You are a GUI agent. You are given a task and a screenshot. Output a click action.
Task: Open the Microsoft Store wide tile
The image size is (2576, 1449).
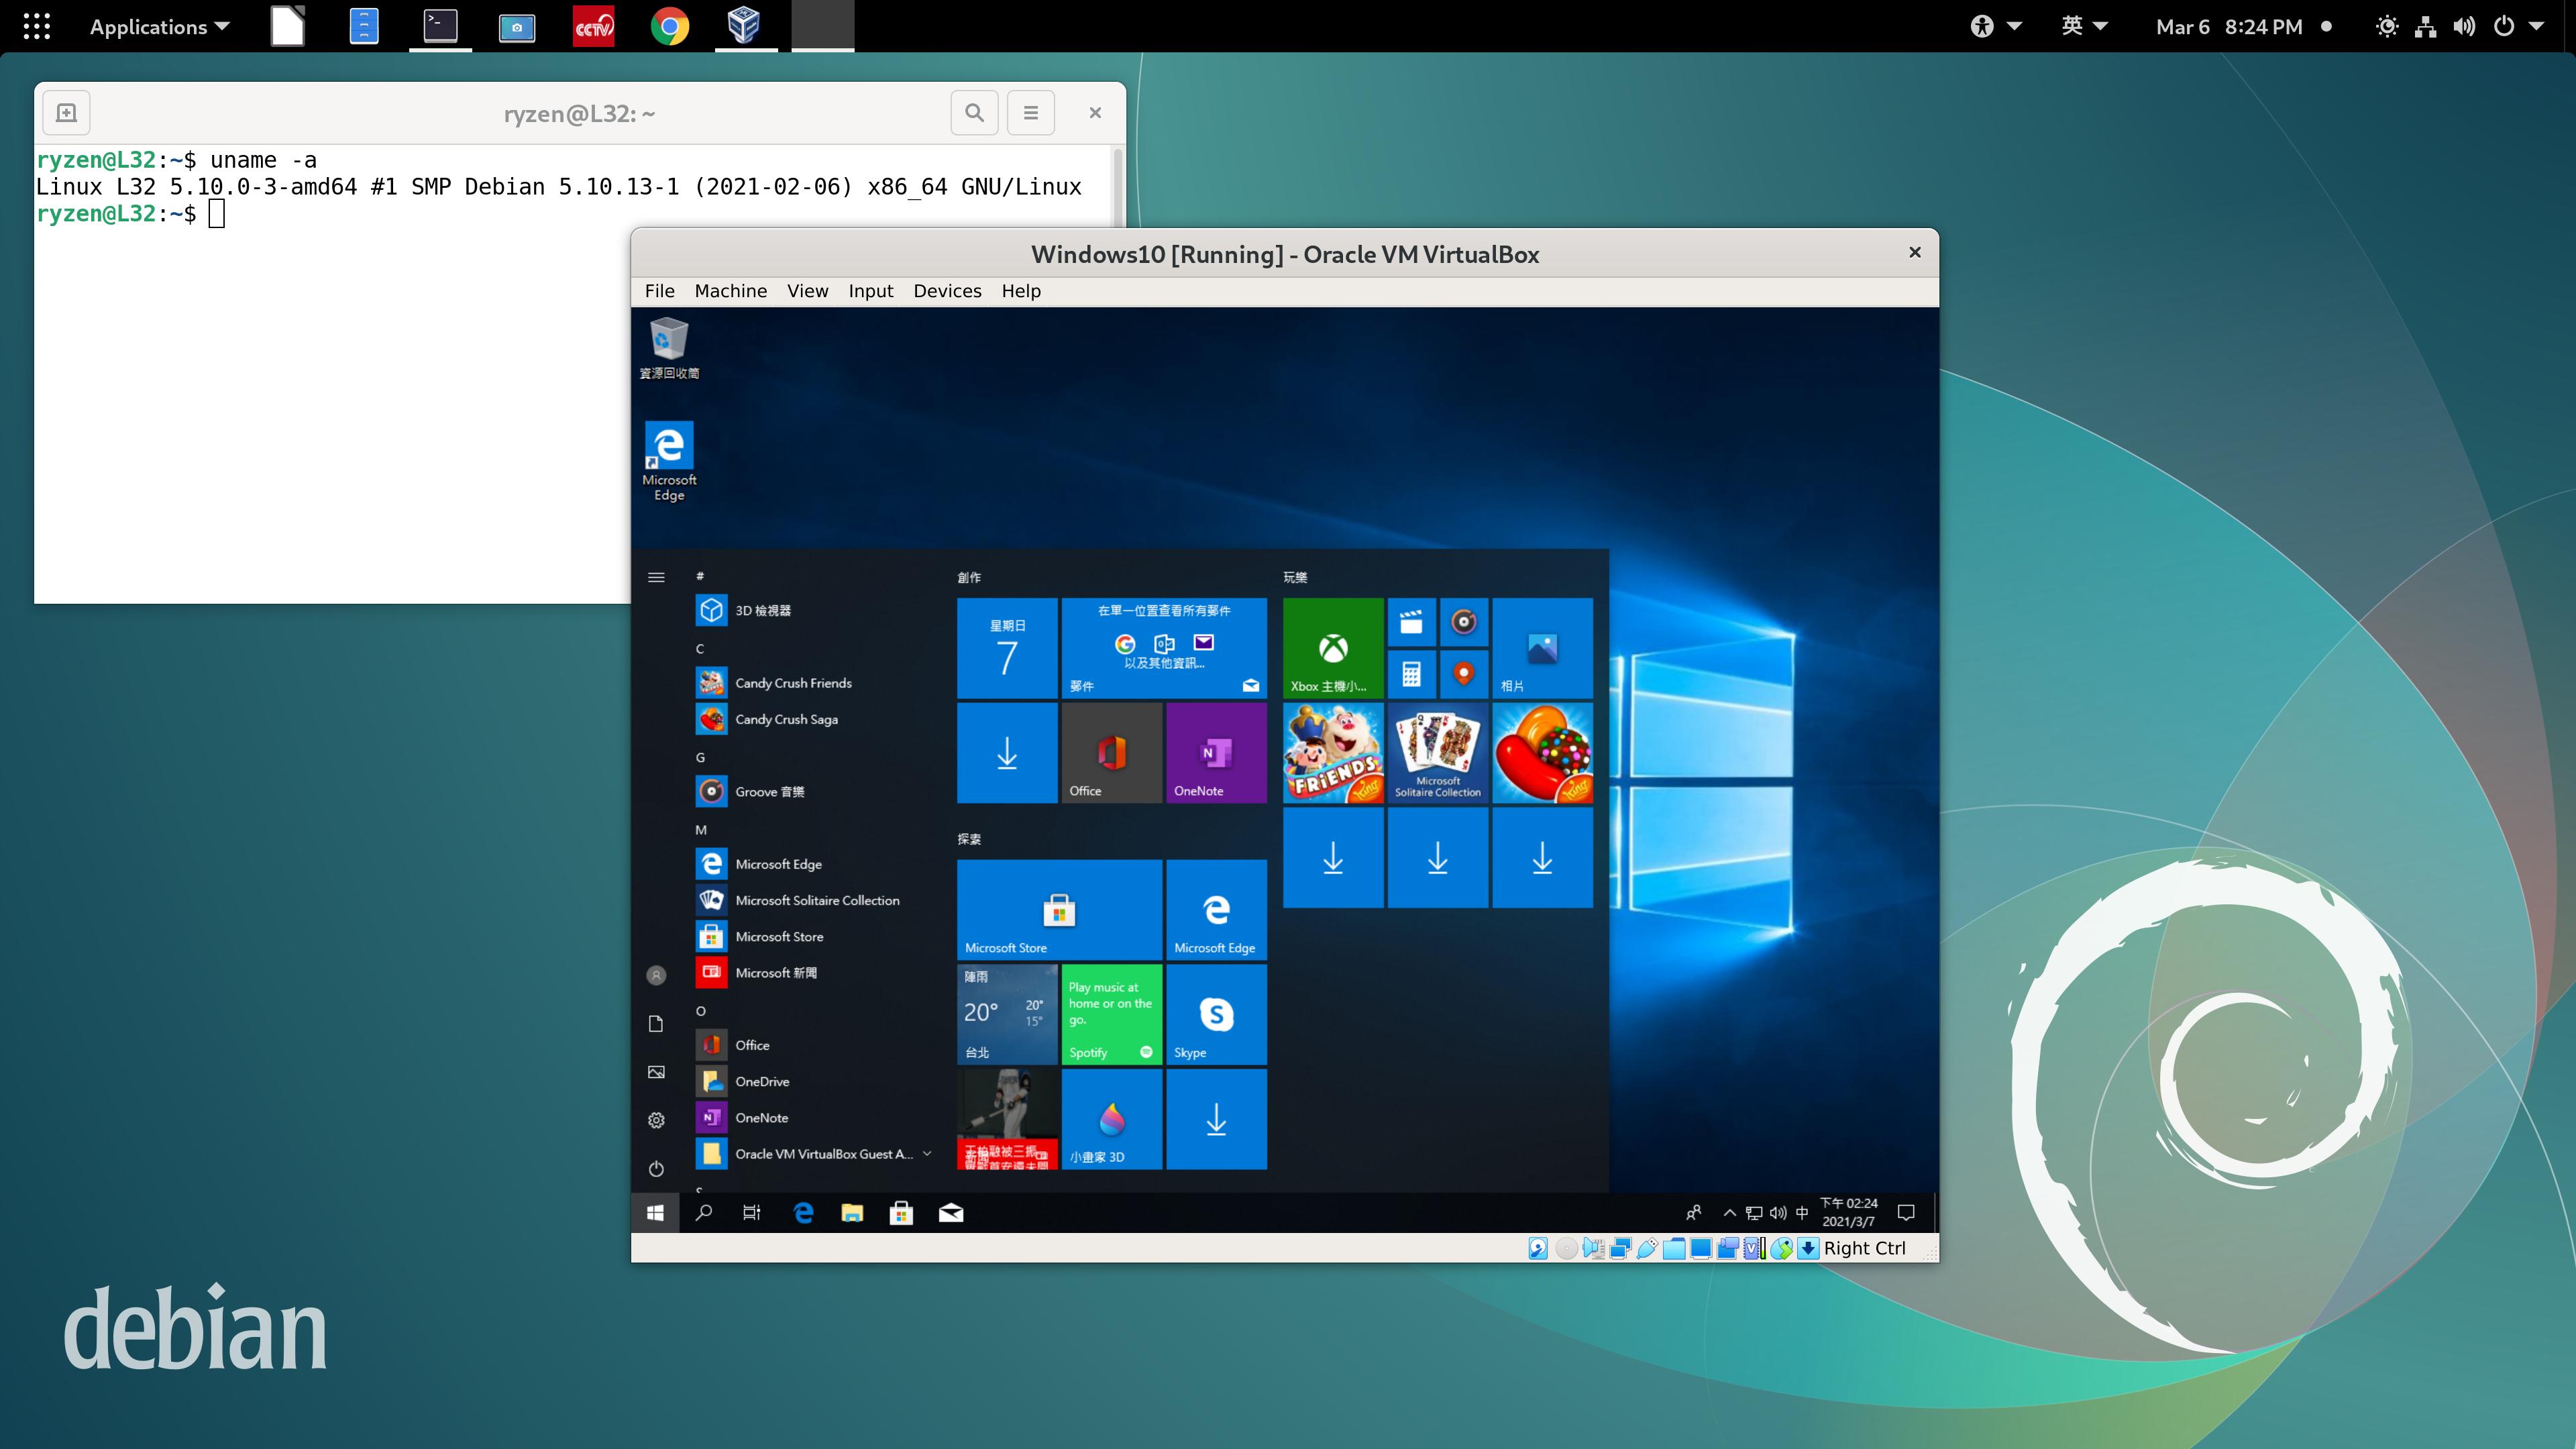[x=1059, y=910]
